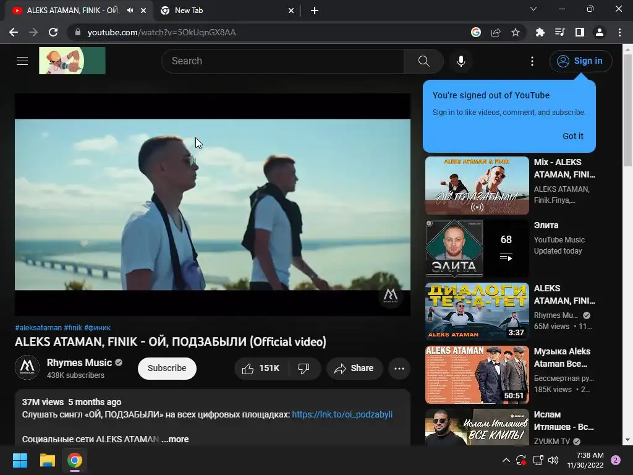Select the ALEKS ATAMAN YouTube tab
The height and width of the screenshot is (475, 633).
tap(73, 11)
